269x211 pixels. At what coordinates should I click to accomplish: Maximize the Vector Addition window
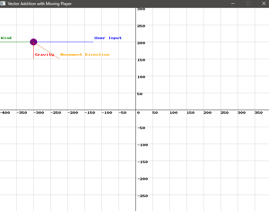pyautogui.click(x=248, y=4)
